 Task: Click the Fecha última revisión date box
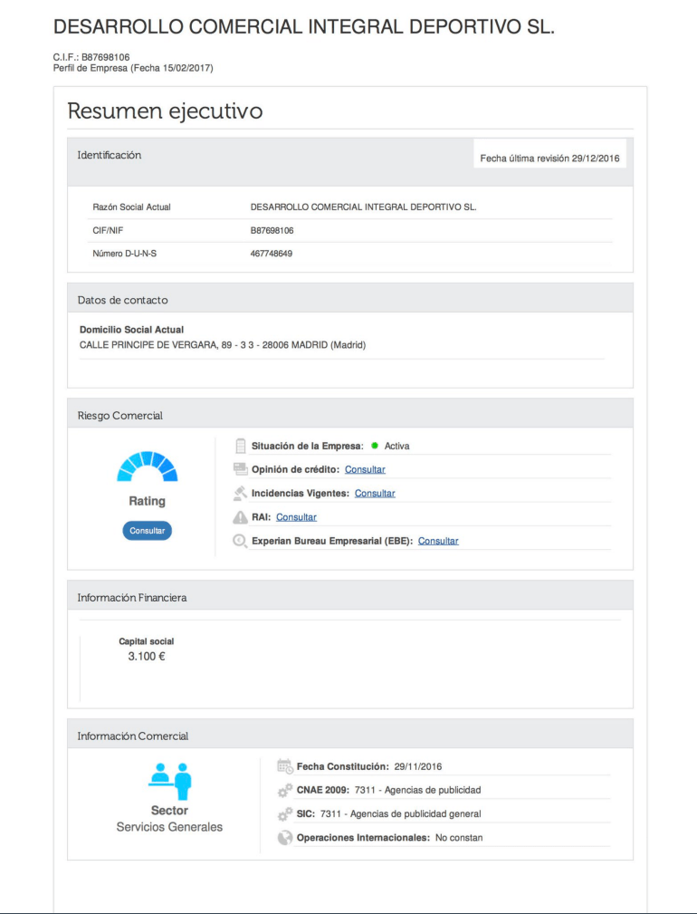[x=549, y=158]
